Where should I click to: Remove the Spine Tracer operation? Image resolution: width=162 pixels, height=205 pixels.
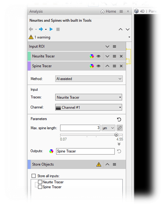(121, 66)
